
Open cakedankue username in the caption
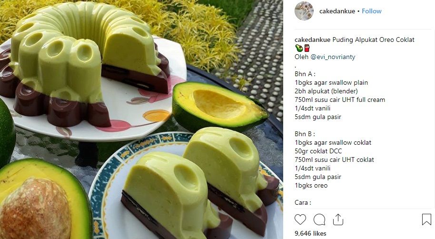312,40
